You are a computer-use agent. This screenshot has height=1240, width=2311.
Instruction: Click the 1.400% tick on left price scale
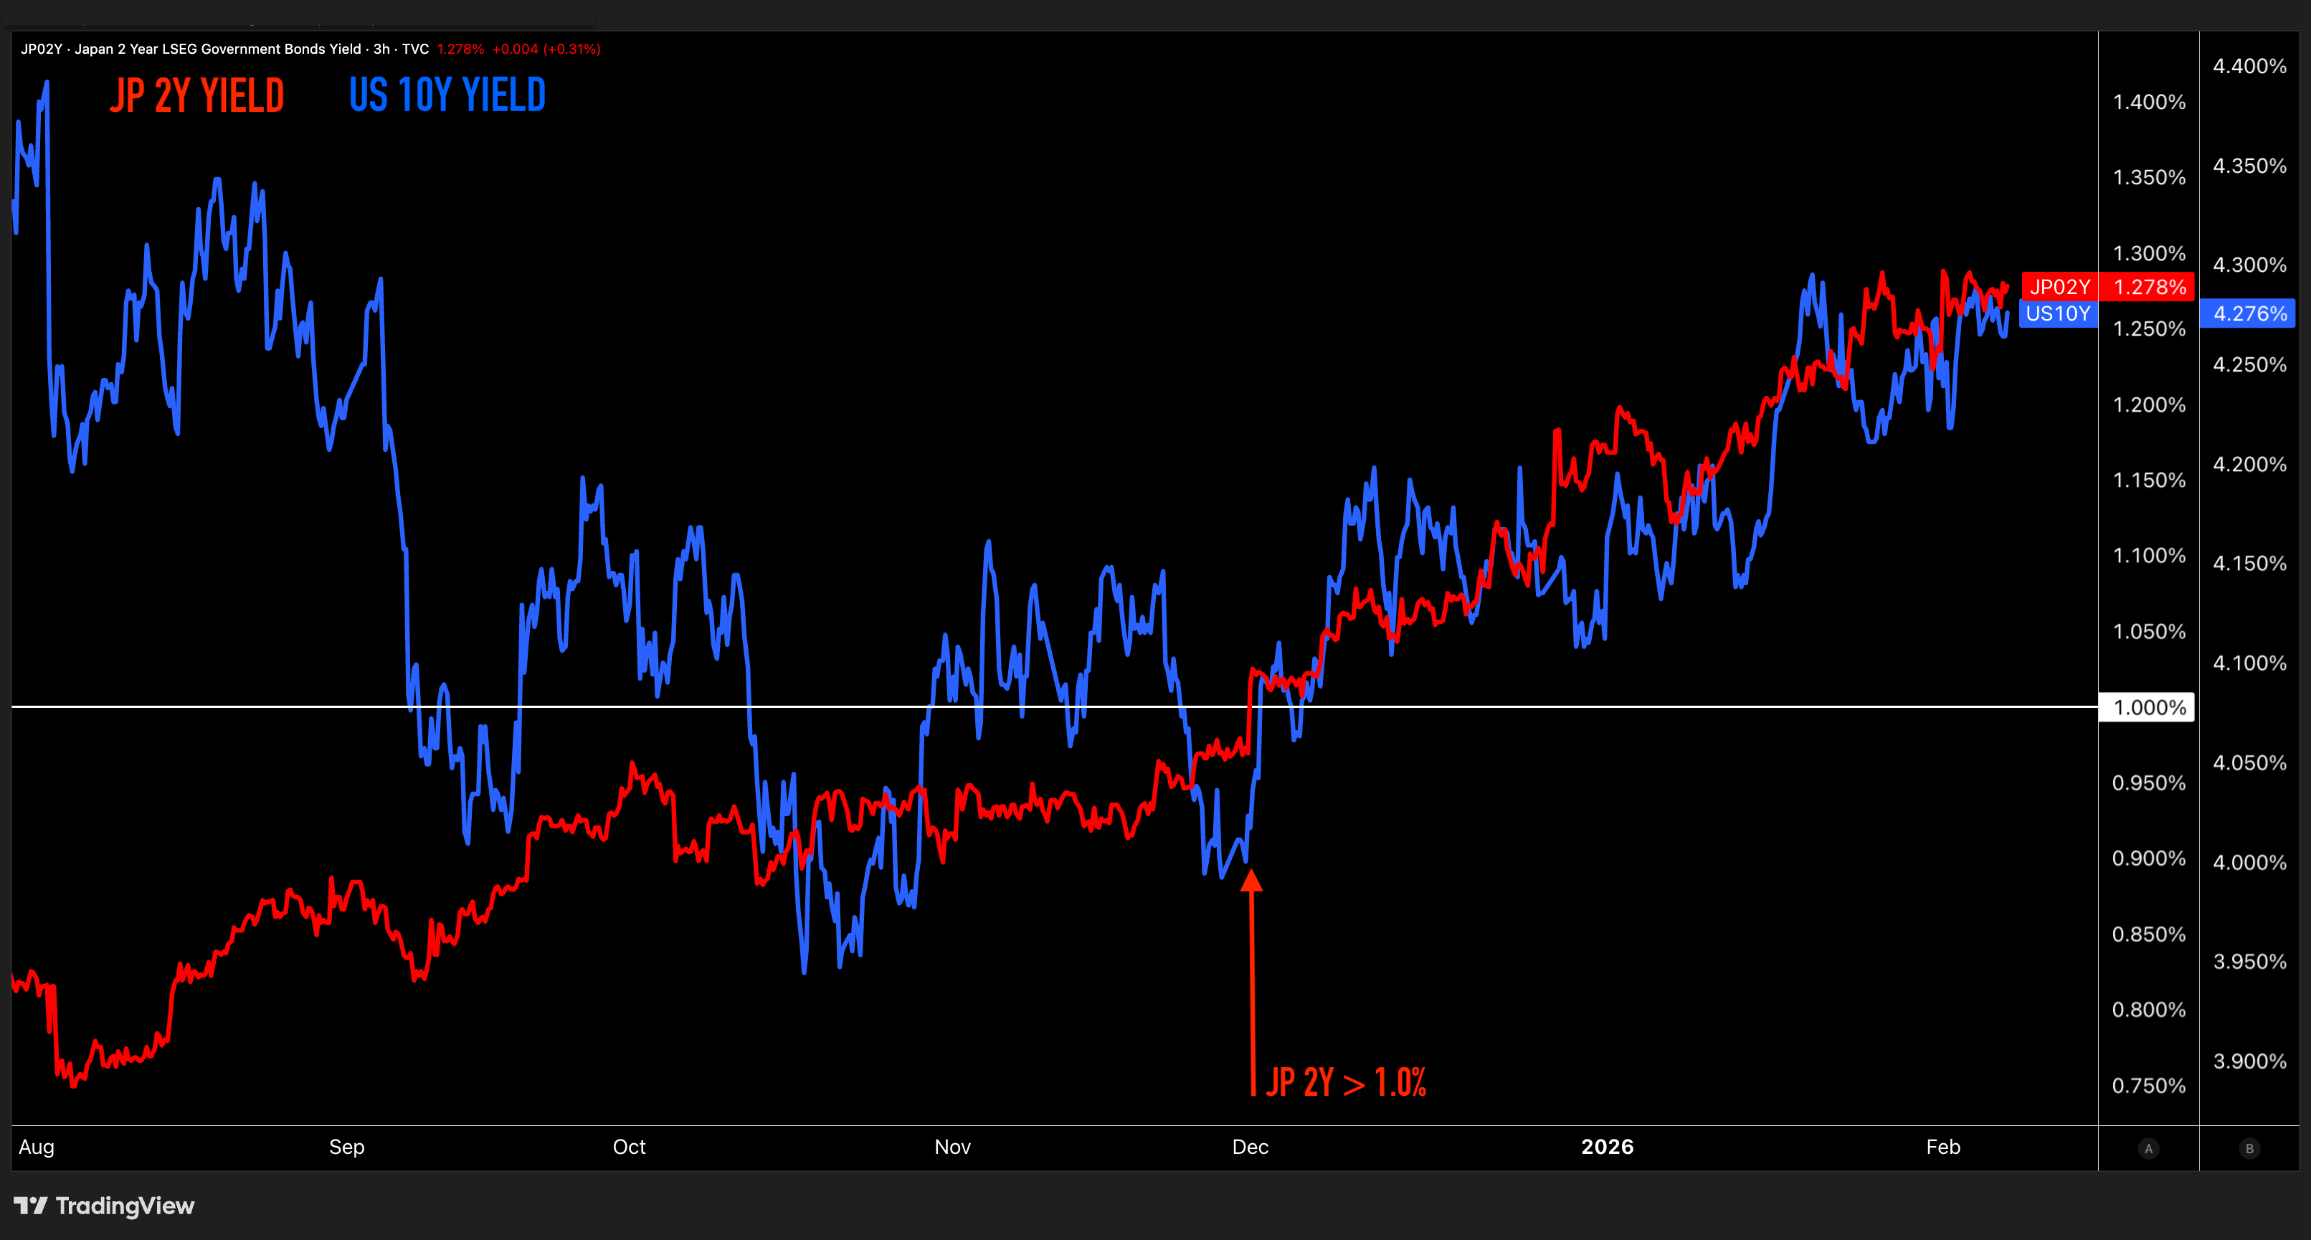pos(2150,103)
